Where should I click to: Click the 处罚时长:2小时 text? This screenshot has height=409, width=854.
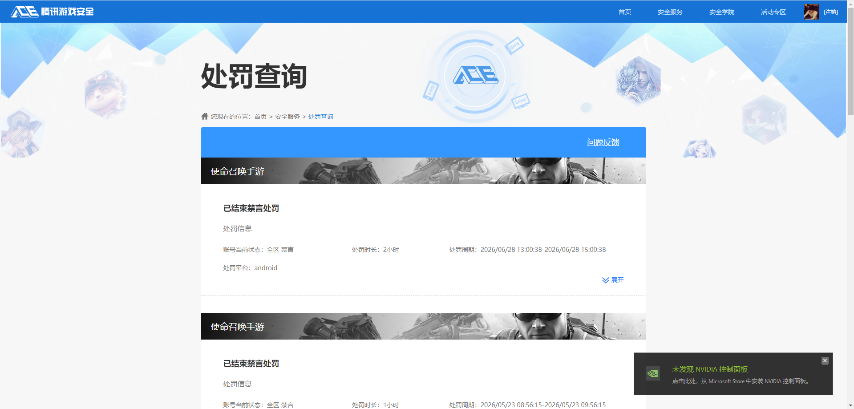[375, 250]
